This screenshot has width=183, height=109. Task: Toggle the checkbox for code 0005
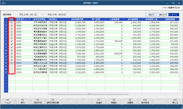12,35
